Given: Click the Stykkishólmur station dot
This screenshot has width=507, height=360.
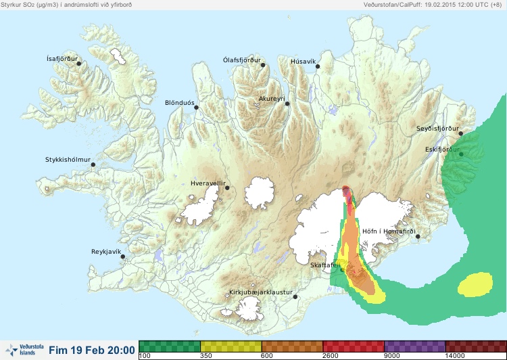Looking at the screenshot, I should (x=93, y=165).
